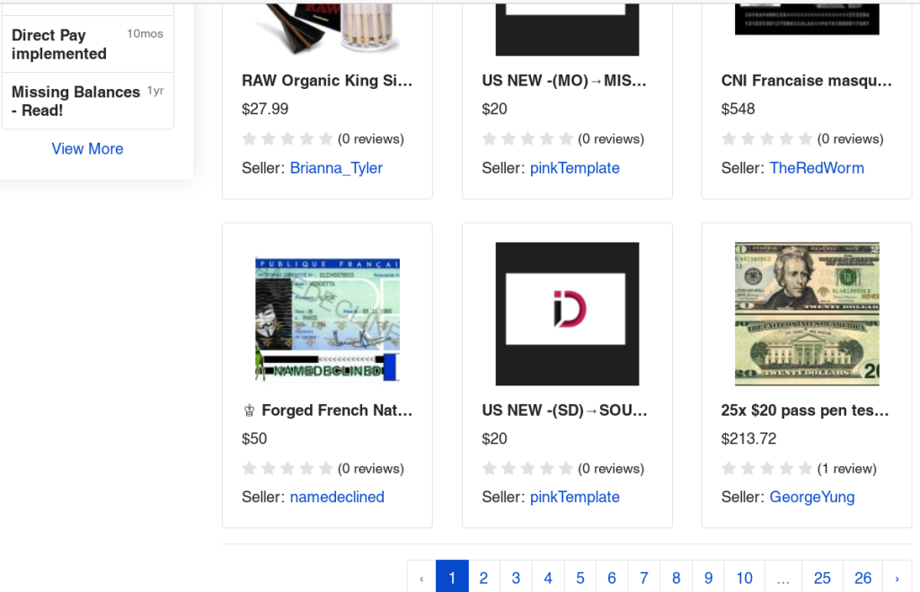
Task: Click the star rating with 1 review
Action: coord(766,468)
